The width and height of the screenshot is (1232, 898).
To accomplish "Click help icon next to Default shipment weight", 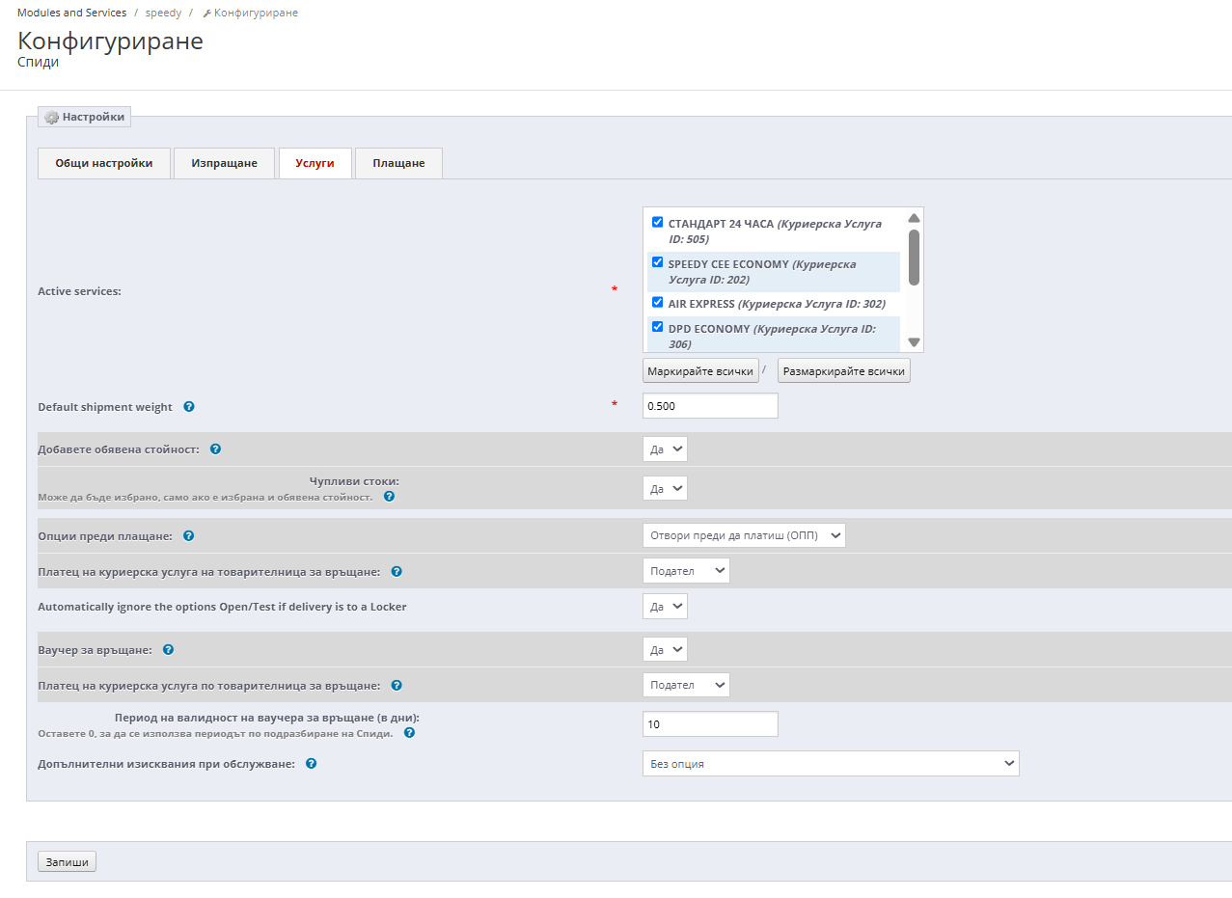I will tap(189, 407).
